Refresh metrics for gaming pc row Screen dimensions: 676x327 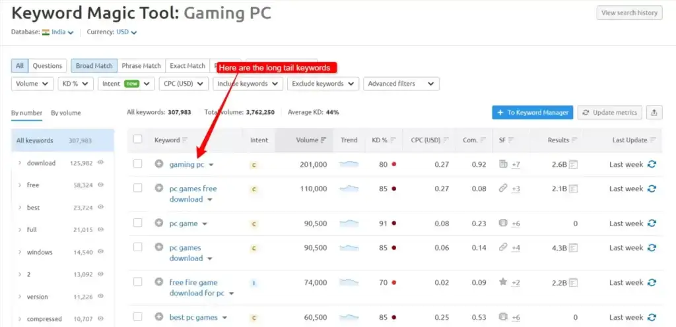pyautogui.click(x=652, y=164)
